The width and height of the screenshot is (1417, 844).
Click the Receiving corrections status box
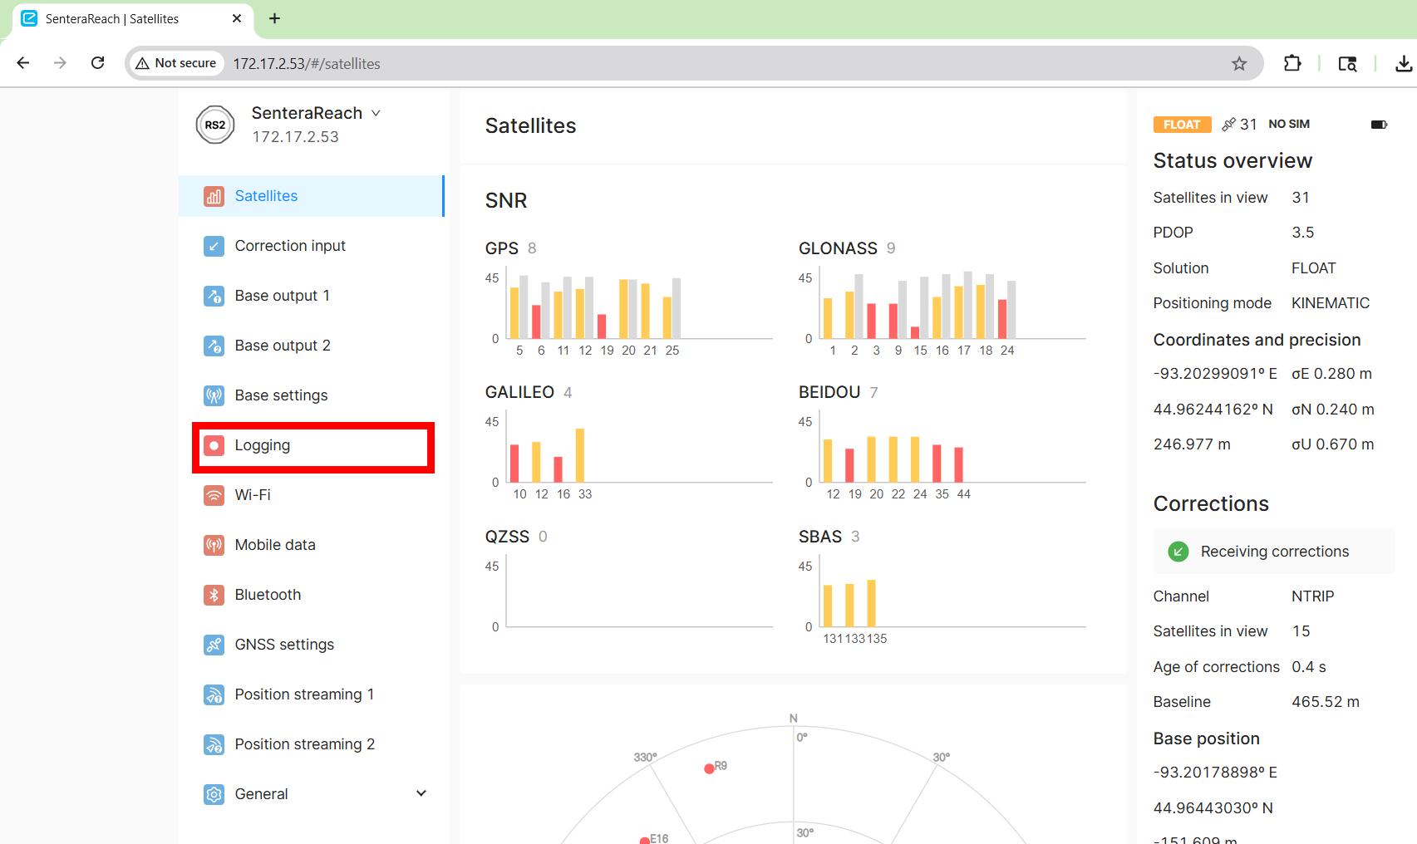pos(1273,552)
